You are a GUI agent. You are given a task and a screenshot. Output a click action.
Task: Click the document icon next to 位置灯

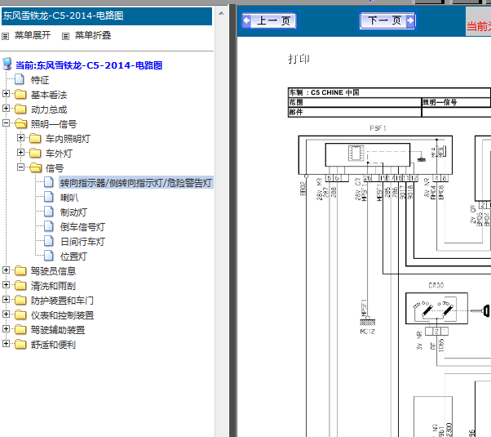point(49,256)
